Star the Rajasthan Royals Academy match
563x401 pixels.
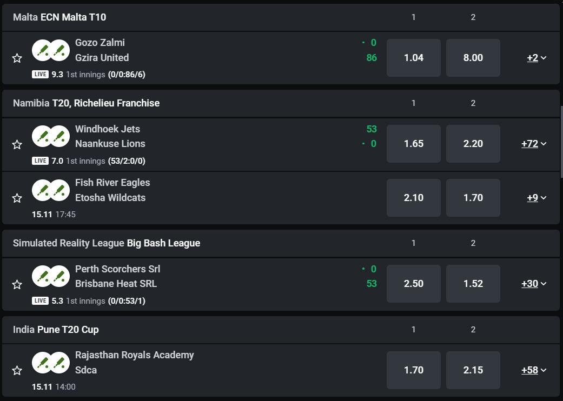pyautogui.click(x=17, y=370)
